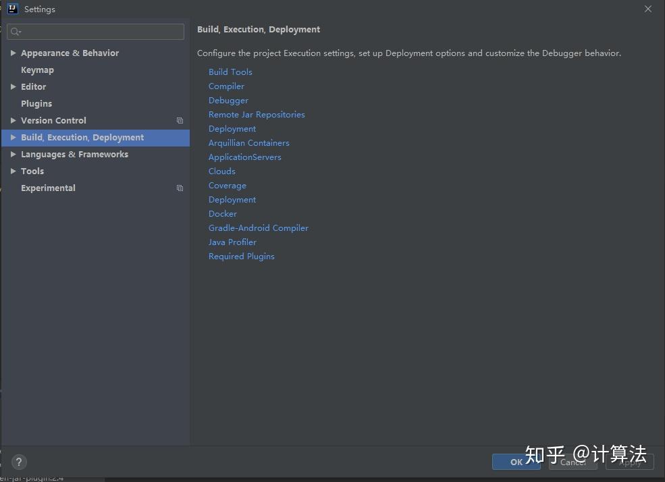
Task: Close the Settings dialog
Action: (648, 9)
